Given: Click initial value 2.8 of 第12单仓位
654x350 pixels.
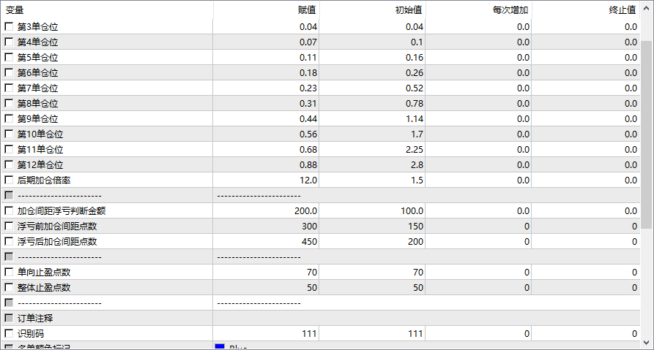Looking at the screenshot, I should point(417,165).
